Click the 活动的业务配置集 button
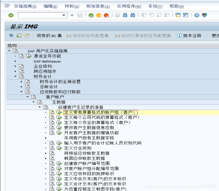This screenshot has width=219, height=191. point(87,36)
